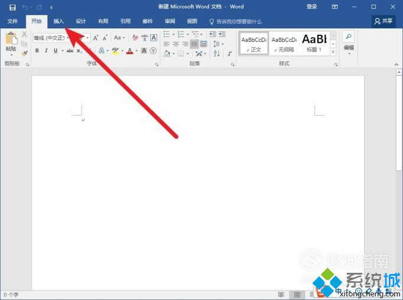Viewport: 403px width, 300px height.
Task: Select the Format Painter brush icon
Action: click(24, 53)
